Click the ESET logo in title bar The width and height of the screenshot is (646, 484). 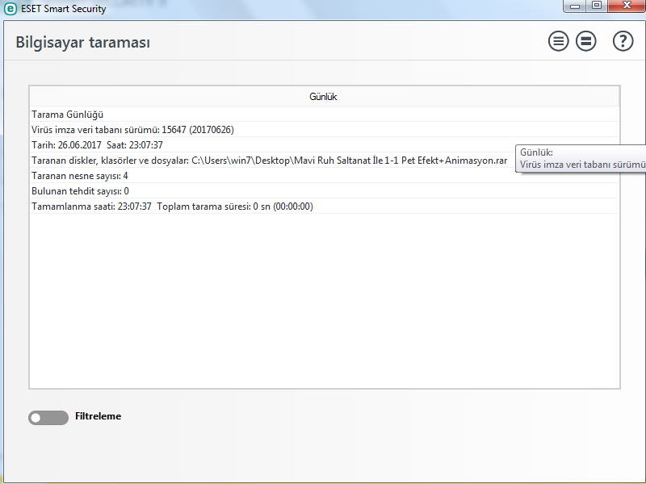pyautogui.click(x=10, y=9)
